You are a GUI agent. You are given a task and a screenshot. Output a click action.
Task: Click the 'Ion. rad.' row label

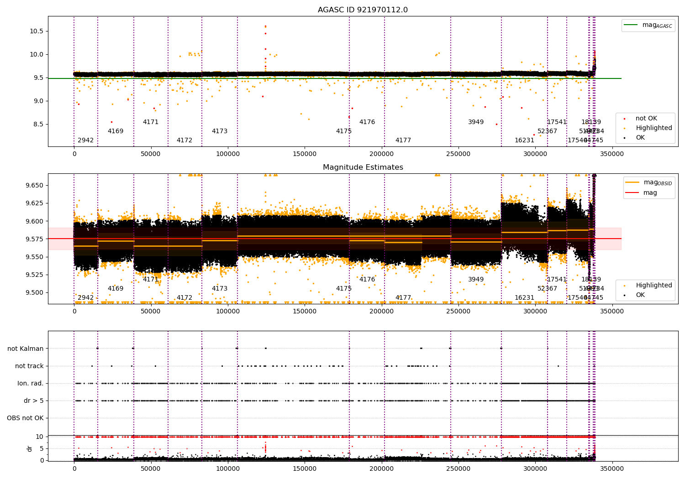click(31, 383)
